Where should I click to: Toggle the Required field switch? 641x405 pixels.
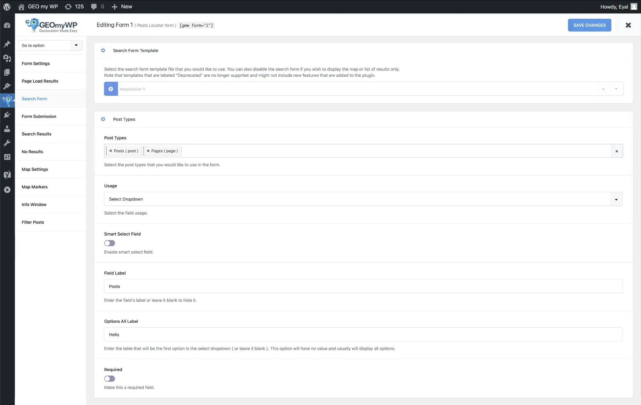pos(109,378)
